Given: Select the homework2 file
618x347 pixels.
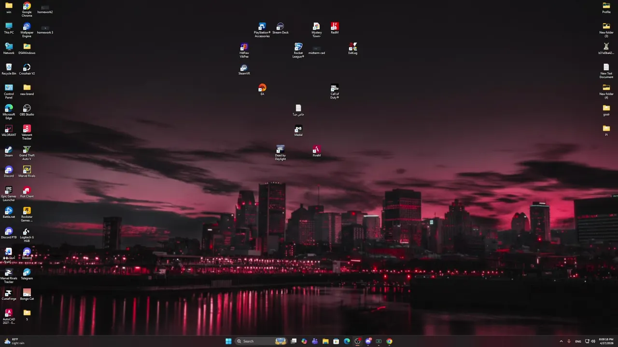Looking at the screenshot, I should (45, 9).
